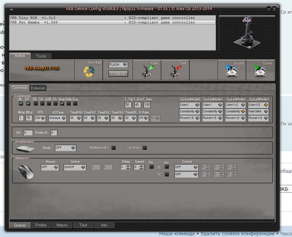Enable the Hide checkbox

pyautogui.click(x=68, y=103)
